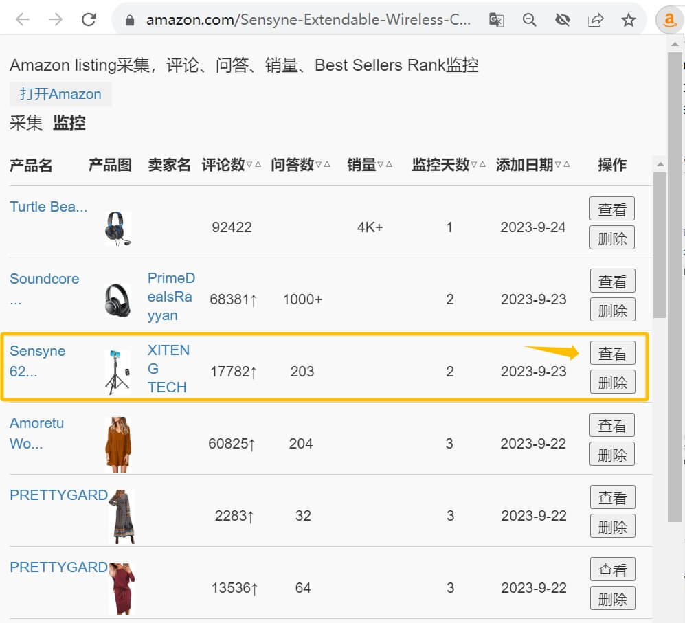Click 删除 for the Soundcore row
685x623 pixels.
pos(612,310)
